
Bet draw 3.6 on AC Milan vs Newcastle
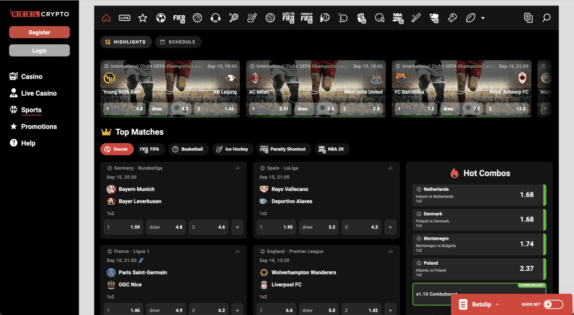pyautogui.click(x=315, y=109)
